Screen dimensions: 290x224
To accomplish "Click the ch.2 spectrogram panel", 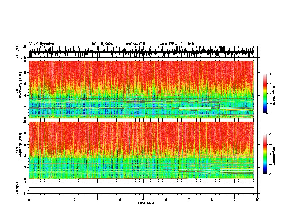I will pyautogui.click(x=141, y=150).
